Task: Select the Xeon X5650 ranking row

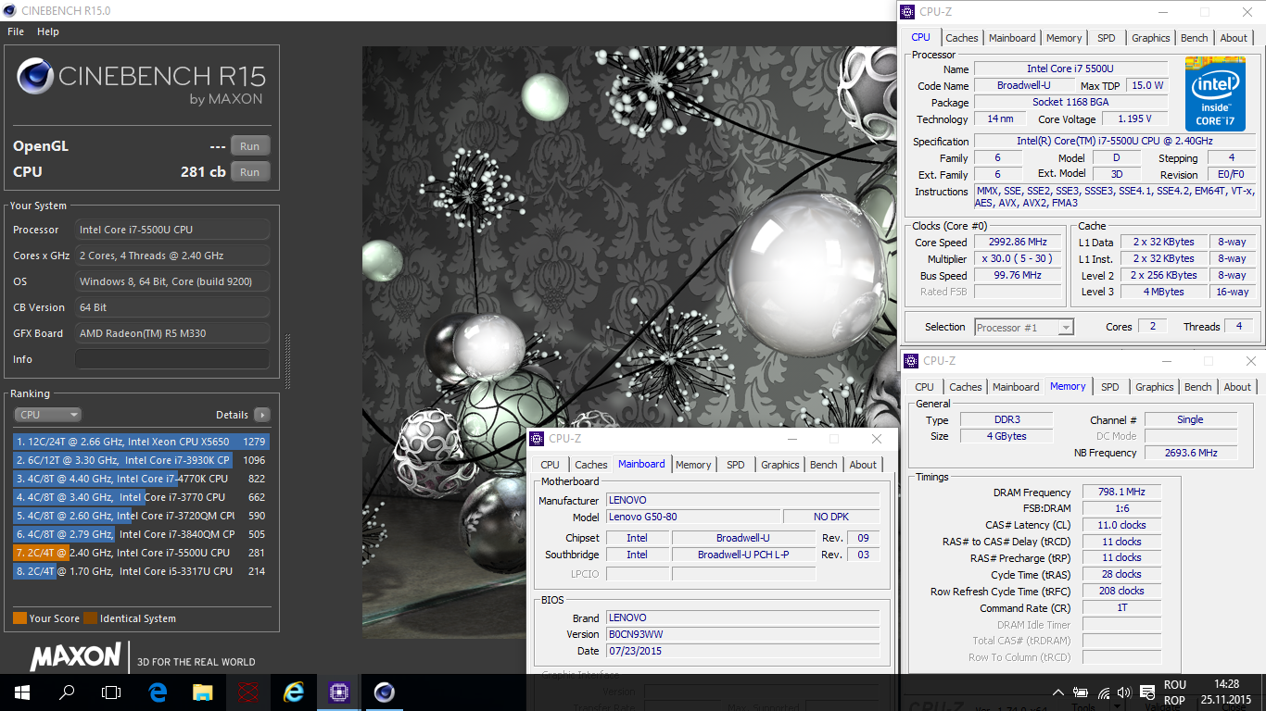Action: pos(140,442)
